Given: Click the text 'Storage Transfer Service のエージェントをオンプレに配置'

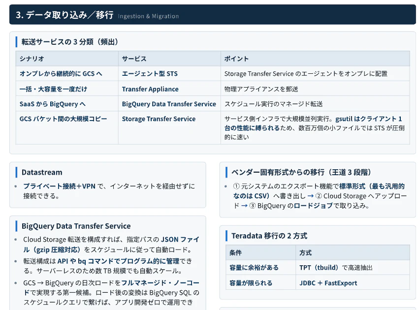Looking at the screenshot, I should pyautogui.click(x=306, y=74).
